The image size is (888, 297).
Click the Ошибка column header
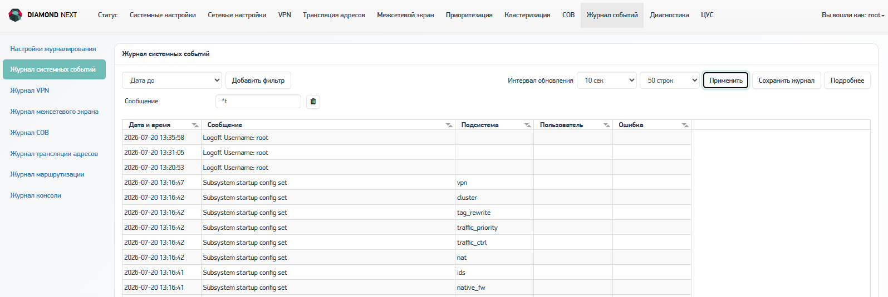652,125
